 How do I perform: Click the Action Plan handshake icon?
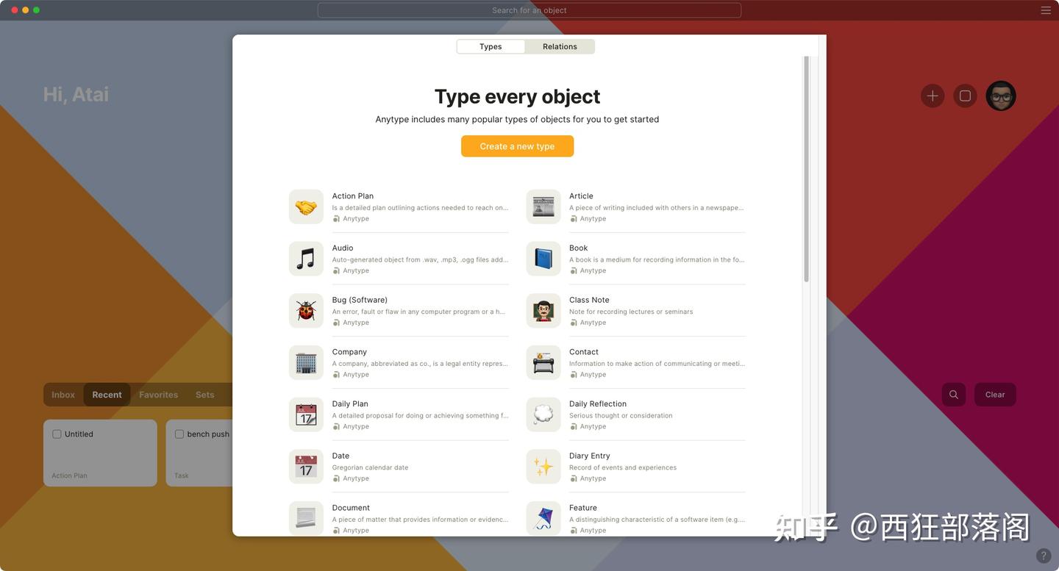[x=306, y=207]
